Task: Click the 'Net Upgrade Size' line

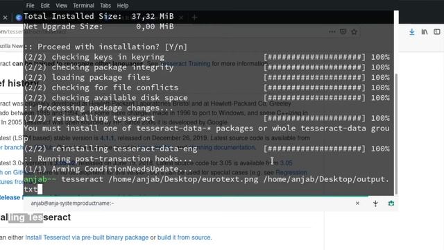Action: coord(99,26)
